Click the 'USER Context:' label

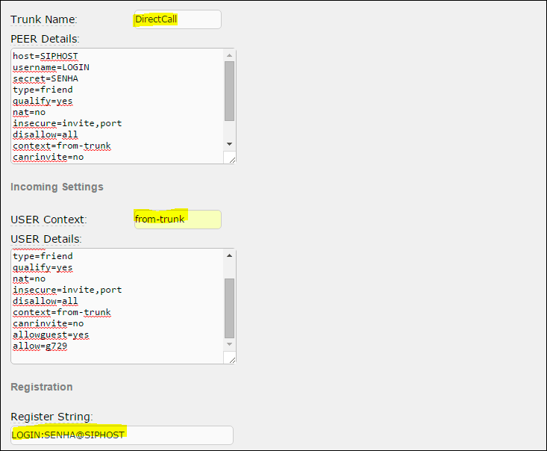tap(49, 220)
